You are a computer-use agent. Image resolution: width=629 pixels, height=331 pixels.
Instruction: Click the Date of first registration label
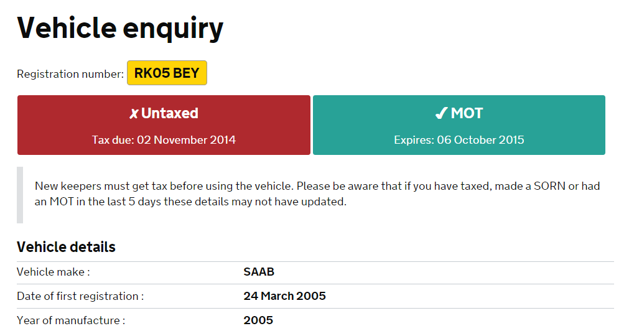click(x=80, y=296)
